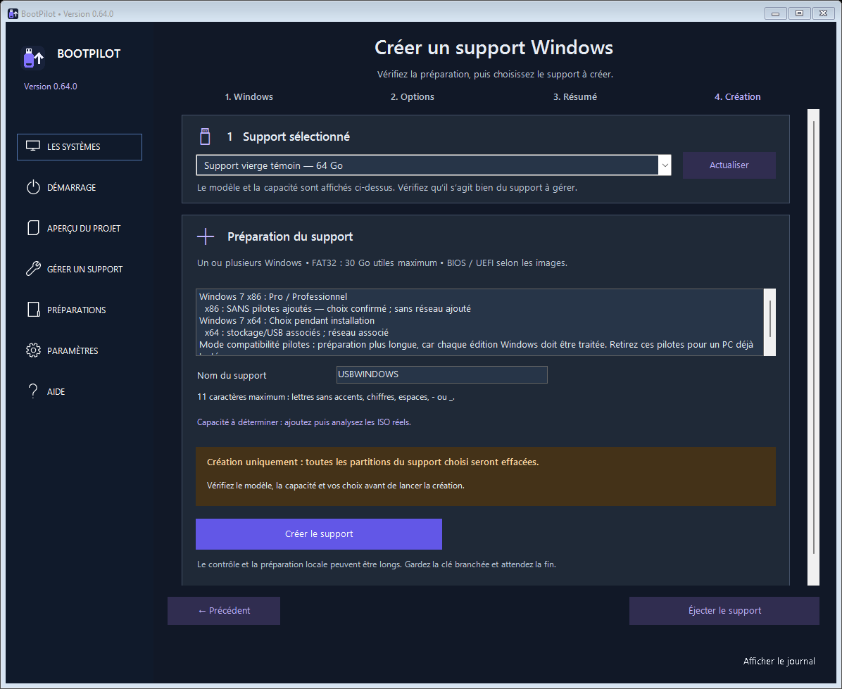Screen dimensions: 842x689
Task: Click Actualiser to refresh the drive list
Action: point(729,165)
